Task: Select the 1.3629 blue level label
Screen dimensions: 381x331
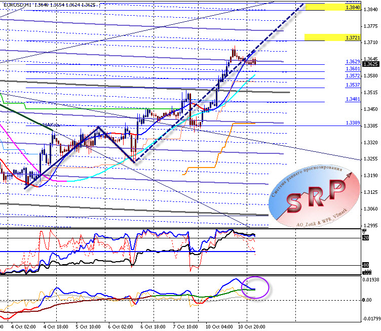Action: 353,61
